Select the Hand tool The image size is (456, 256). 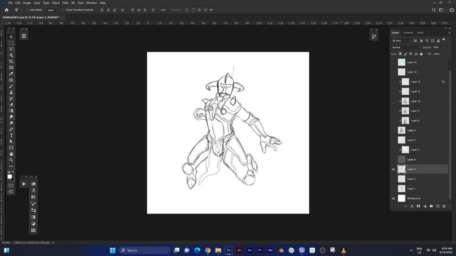click(11, 154)
